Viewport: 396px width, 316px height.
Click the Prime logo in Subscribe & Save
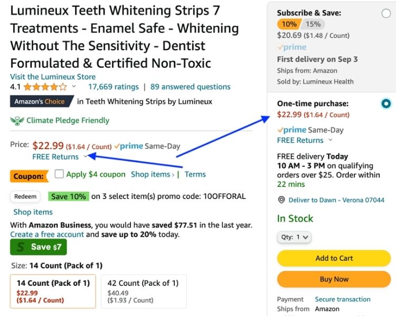[291, 47]
